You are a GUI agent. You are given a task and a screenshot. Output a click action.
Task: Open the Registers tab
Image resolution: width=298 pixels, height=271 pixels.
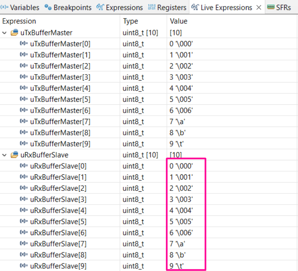(x=167, y=7)
